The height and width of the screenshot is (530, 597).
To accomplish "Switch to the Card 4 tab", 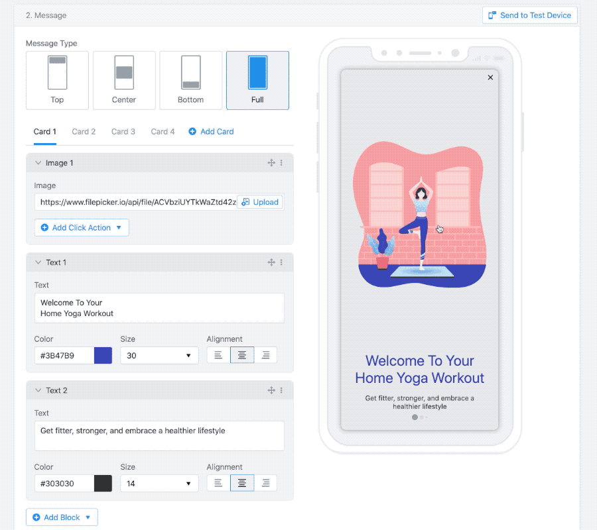I will (x=163, y=132).
